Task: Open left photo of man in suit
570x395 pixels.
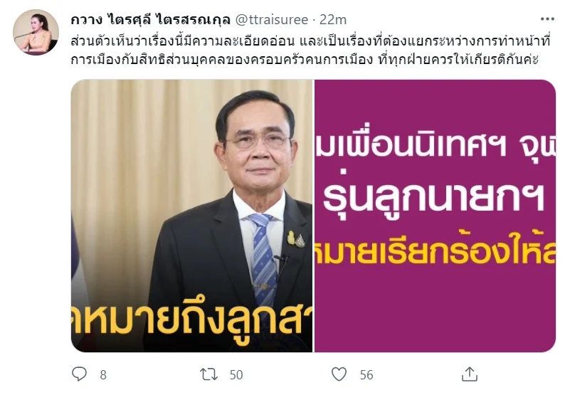Action: coord(191,216)
